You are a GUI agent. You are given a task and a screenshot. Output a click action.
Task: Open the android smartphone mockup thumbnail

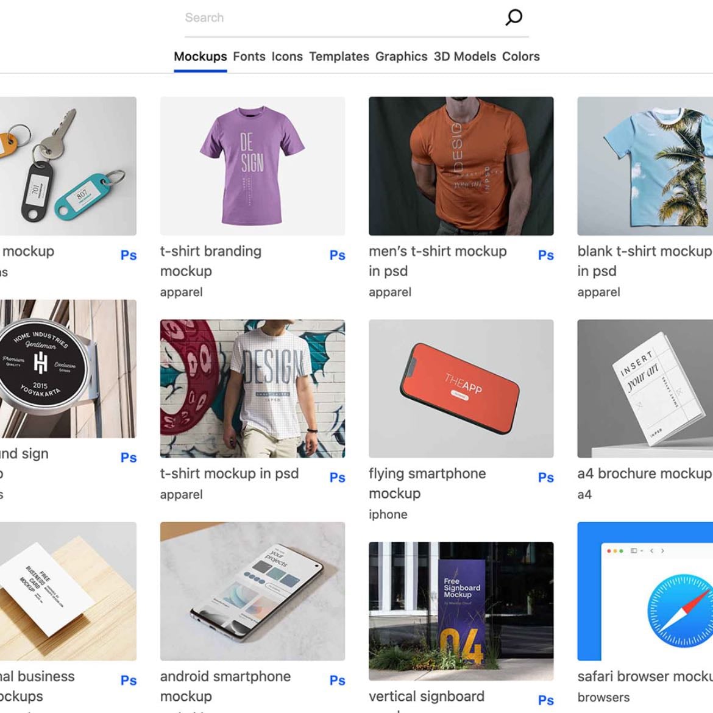coord(252,591)
